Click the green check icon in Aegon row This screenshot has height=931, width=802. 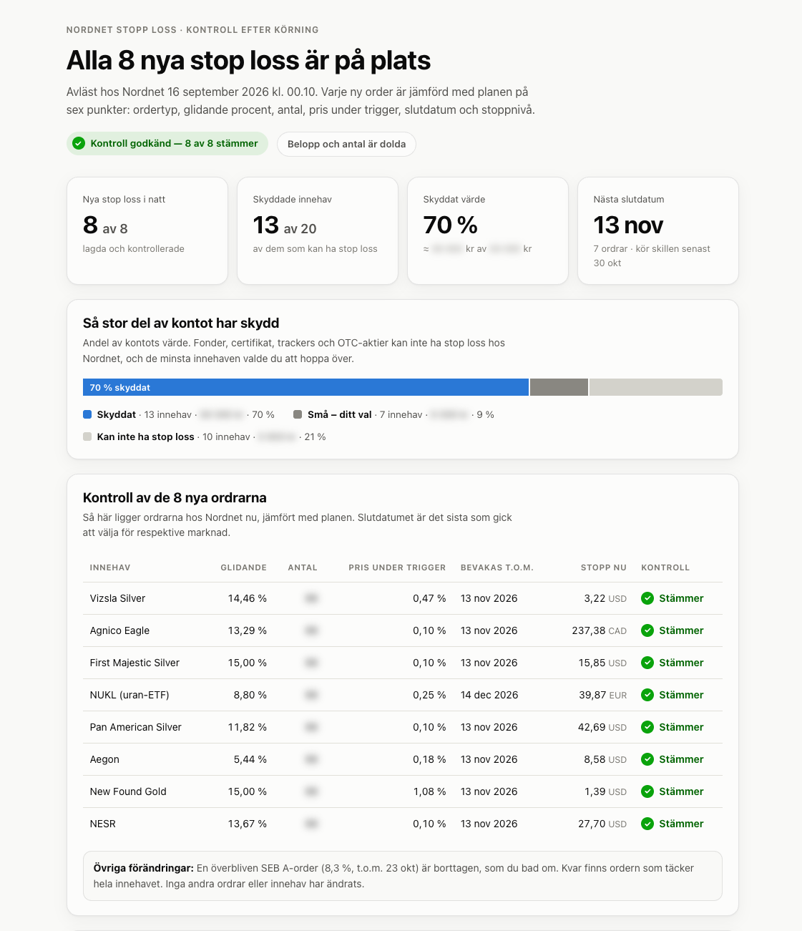(x=647, y=759)
